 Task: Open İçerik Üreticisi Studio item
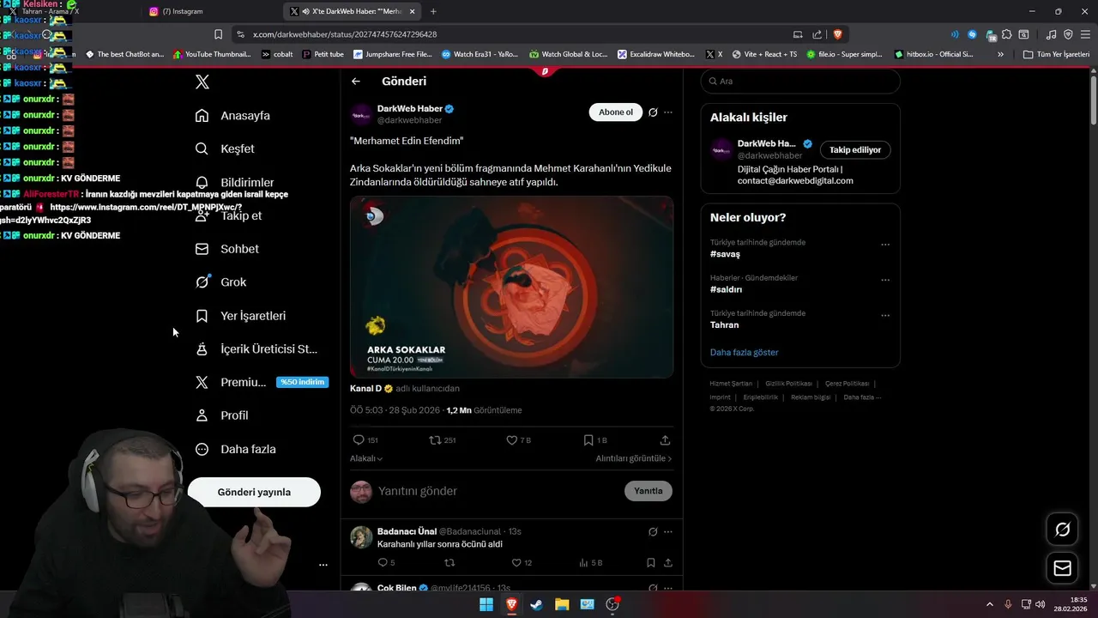(256, 348)
